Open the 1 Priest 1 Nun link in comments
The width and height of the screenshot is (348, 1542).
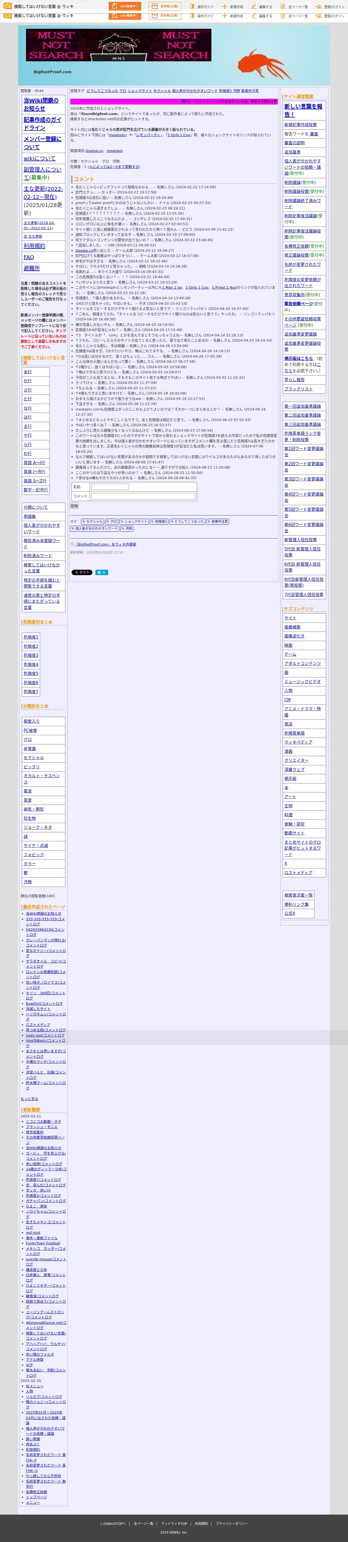(x=224, y=287)
